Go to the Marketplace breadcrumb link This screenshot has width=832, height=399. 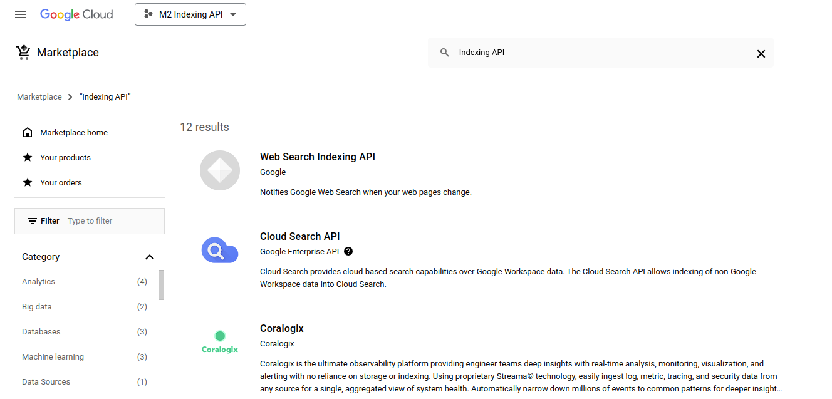[x=39, y=96]
